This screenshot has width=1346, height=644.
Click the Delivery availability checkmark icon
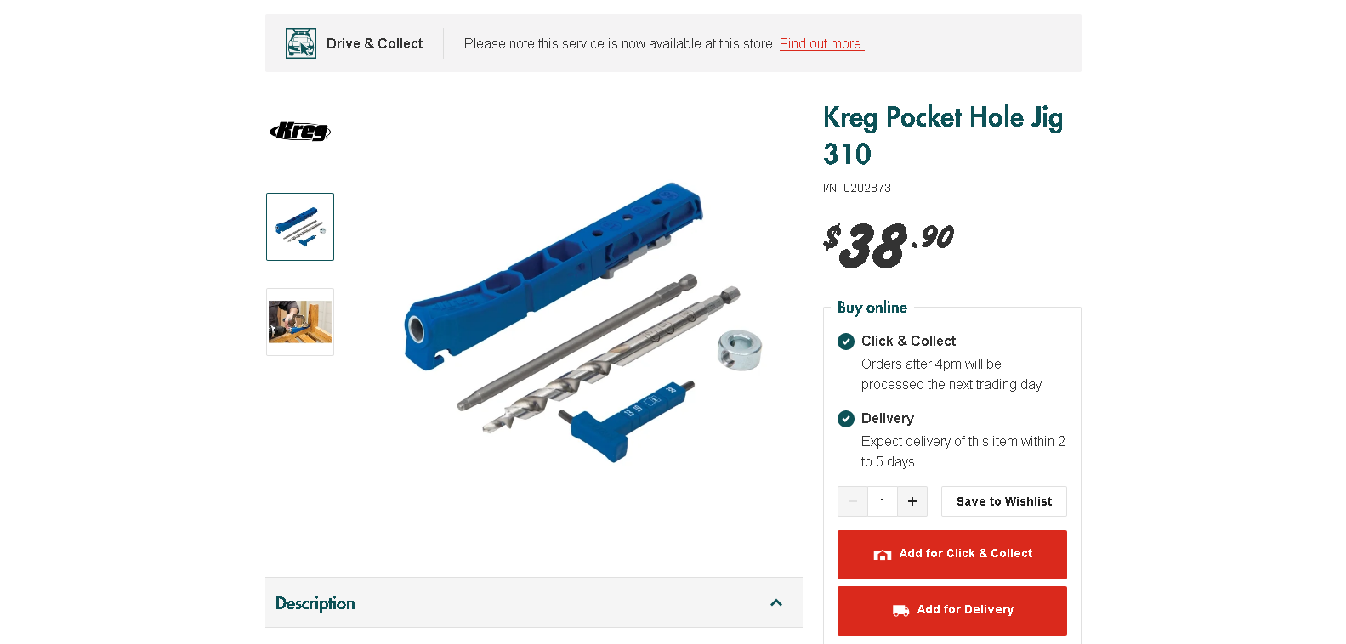click(x=846, y=419)
